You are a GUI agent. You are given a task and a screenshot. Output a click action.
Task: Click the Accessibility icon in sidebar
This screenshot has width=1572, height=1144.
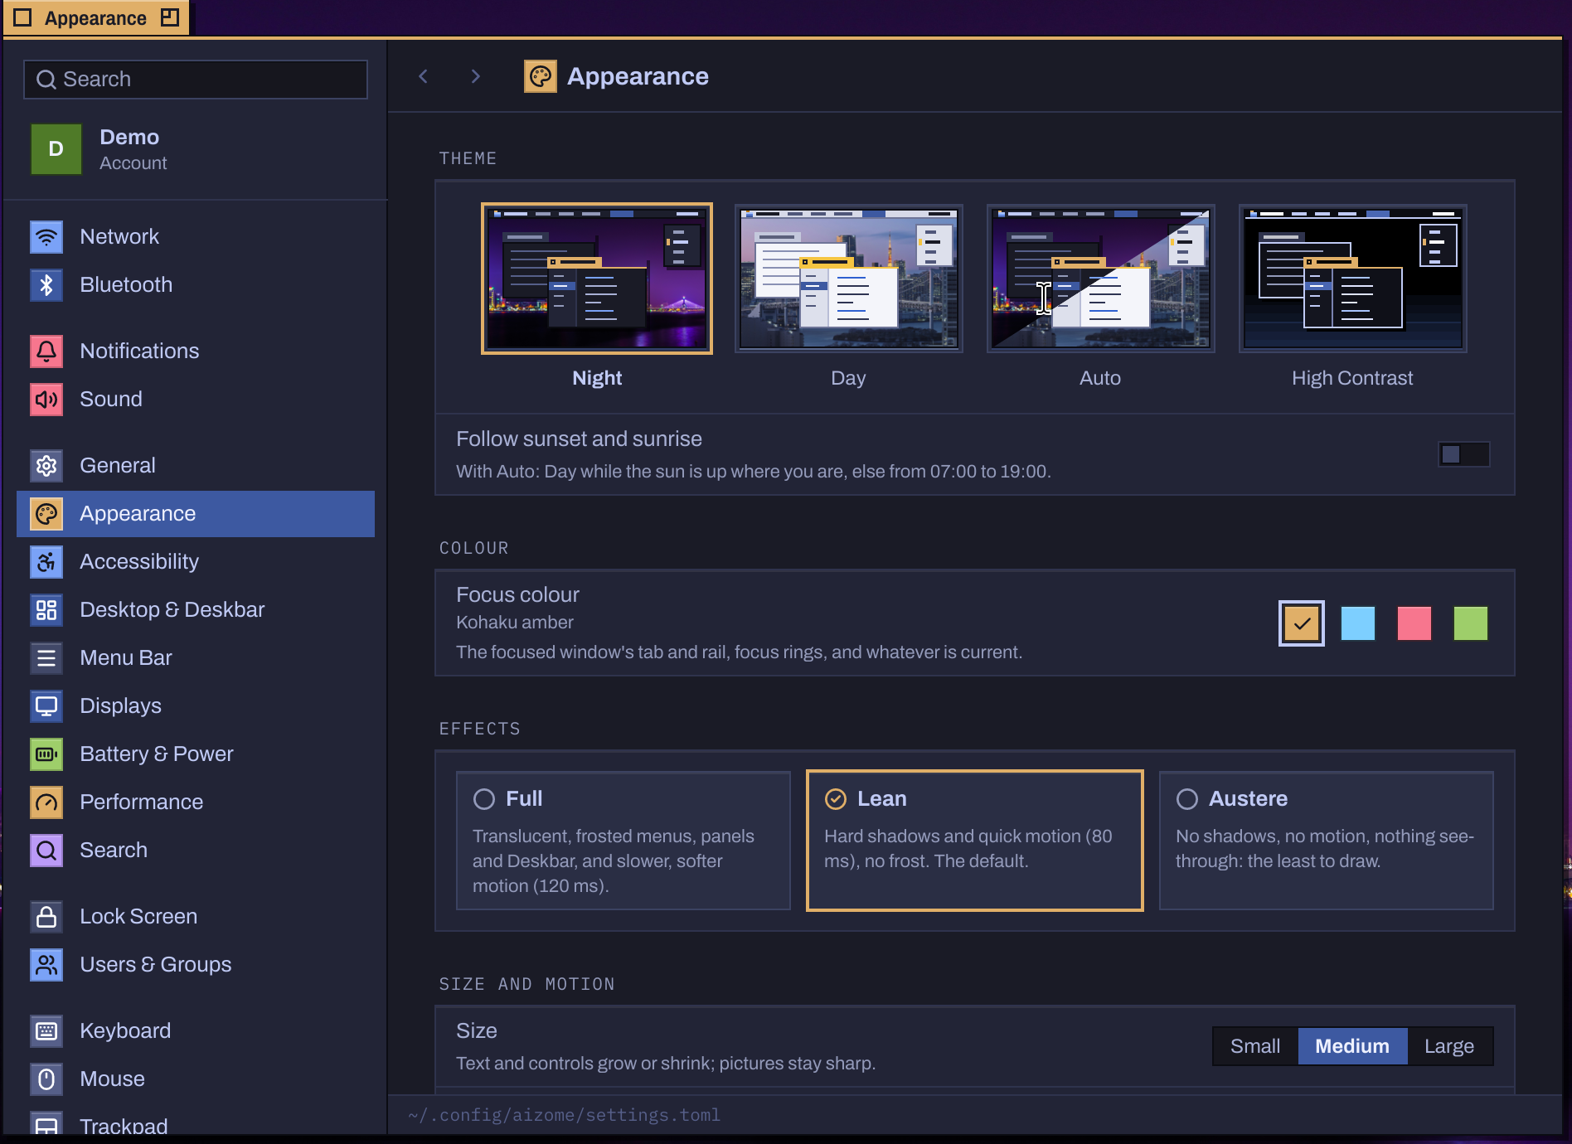pyautogui.click(x=46, y=562)
